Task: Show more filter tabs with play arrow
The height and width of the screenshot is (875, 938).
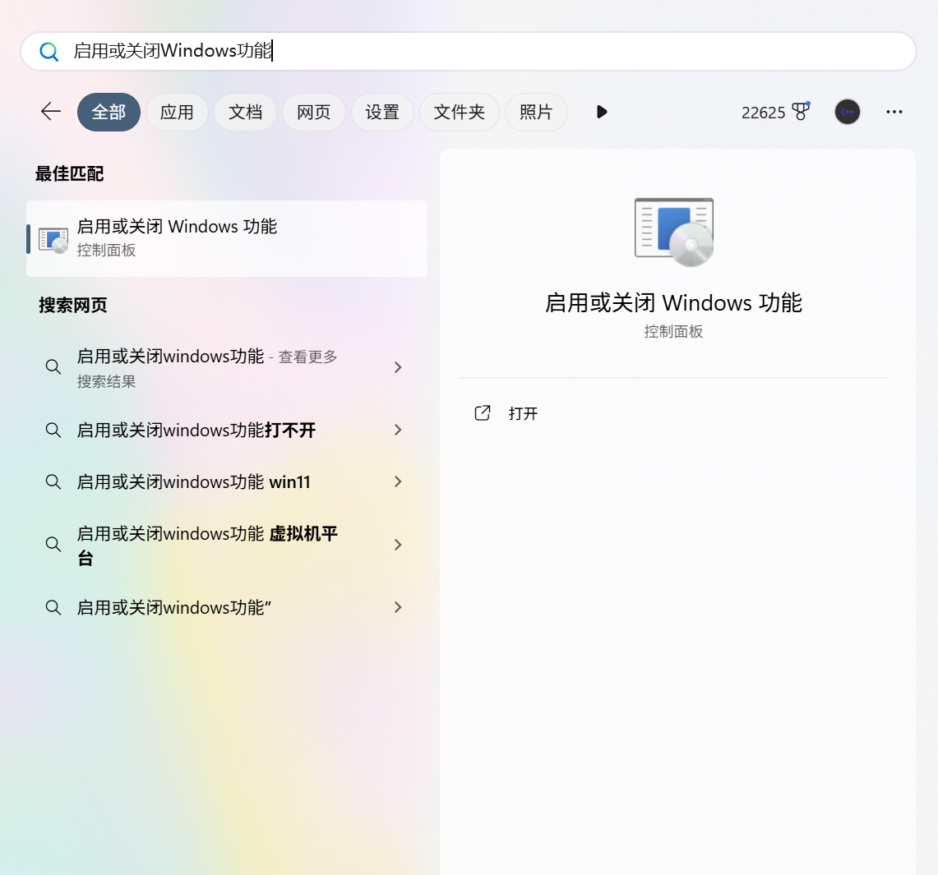Action: pos(602,112)
